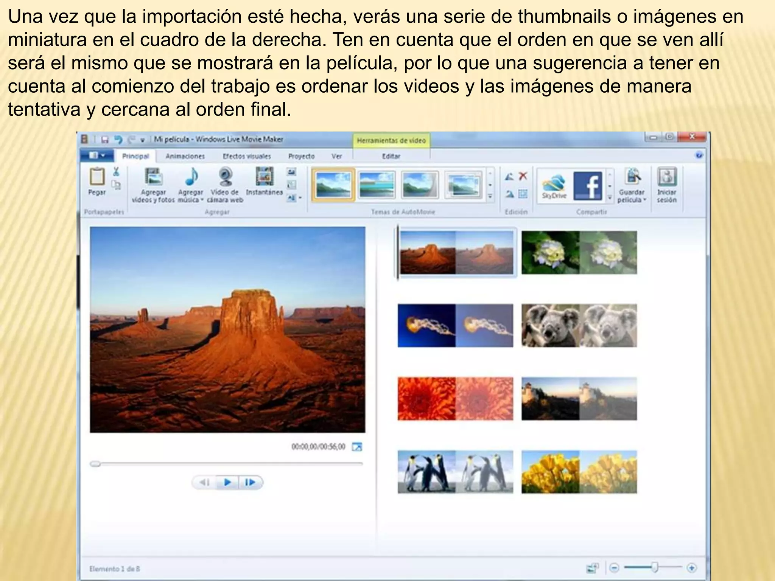The image size is (775, 581).
Task: Click the Pegar clipboard icon
Action: click(97, 177)
